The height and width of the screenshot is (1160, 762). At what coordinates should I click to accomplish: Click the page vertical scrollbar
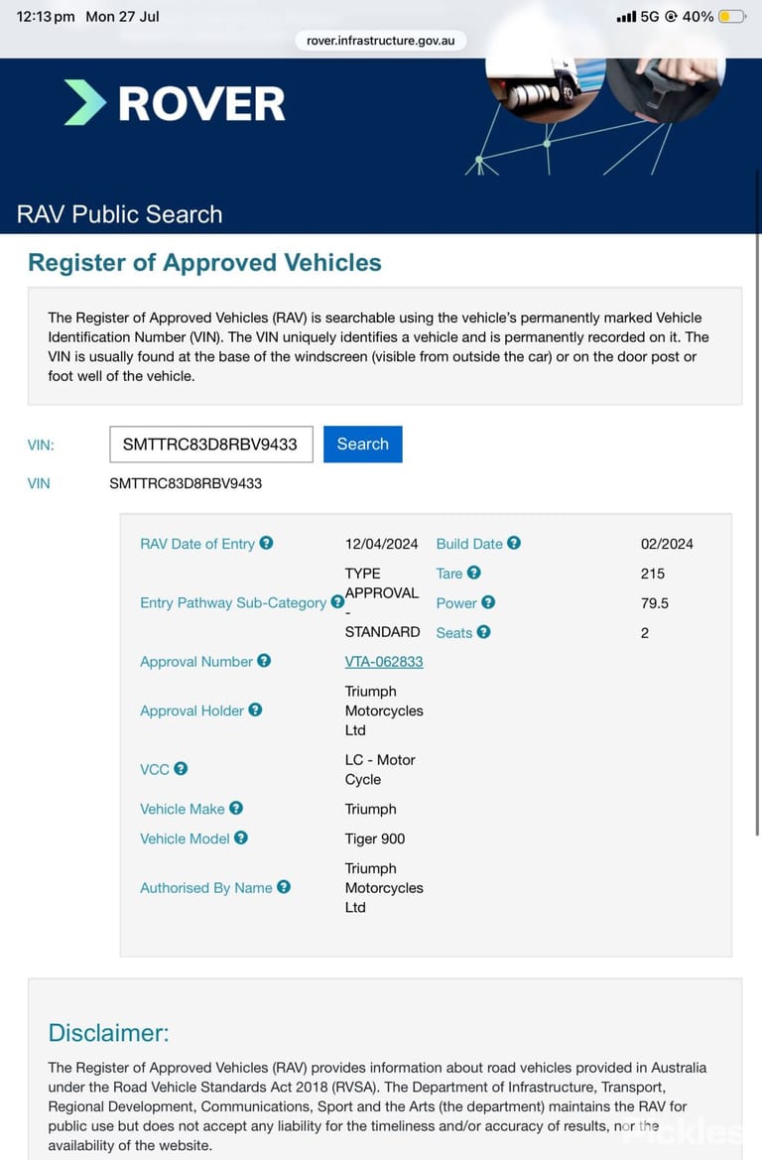click(757, 503)
